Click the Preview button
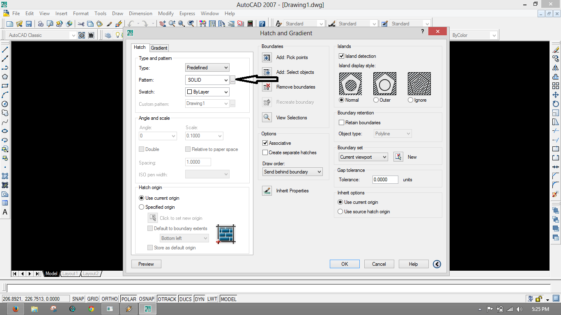Image resolution: width=561 pixels, height=315 pixels. click(x=146, y=264)
